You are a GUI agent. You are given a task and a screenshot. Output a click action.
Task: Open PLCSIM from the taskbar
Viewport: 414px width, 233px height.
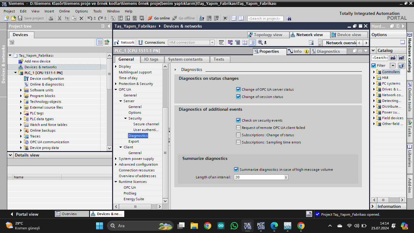click(x=261, y=226)
